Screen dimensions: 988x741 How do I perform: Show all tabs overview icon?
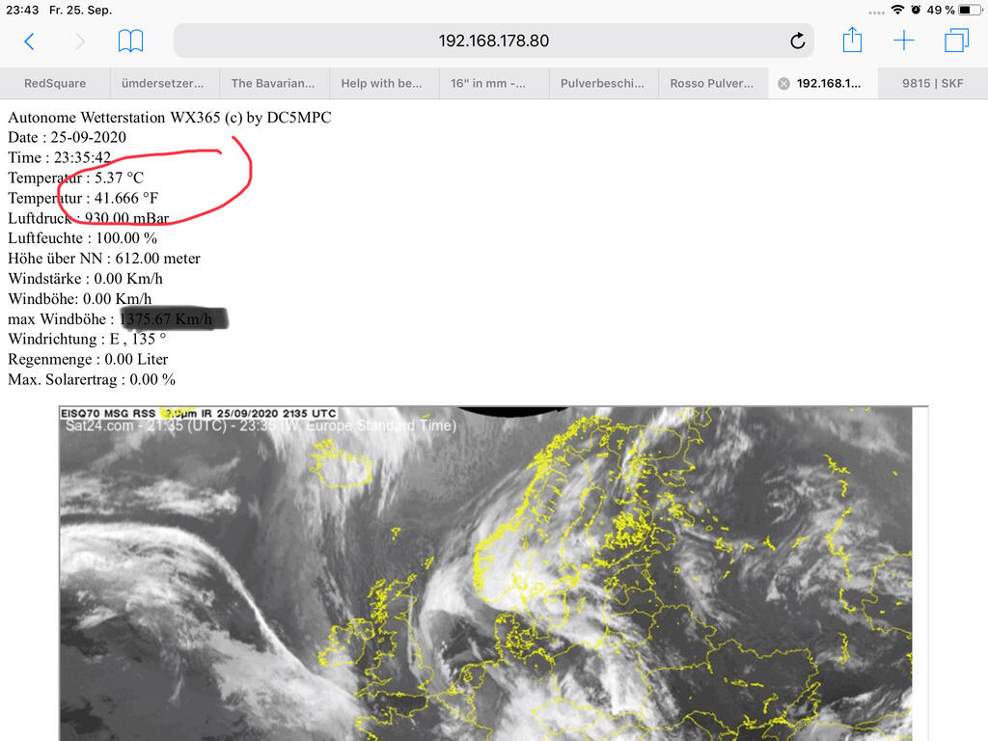[956, 41]
